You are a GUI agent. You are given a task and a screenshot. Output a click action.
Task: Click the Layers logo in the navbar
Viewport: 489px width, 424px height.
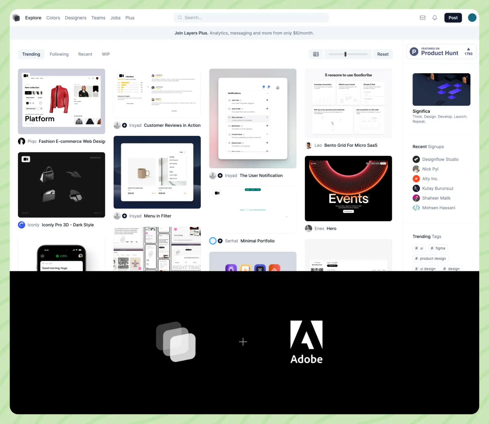[x=16, y=18]
